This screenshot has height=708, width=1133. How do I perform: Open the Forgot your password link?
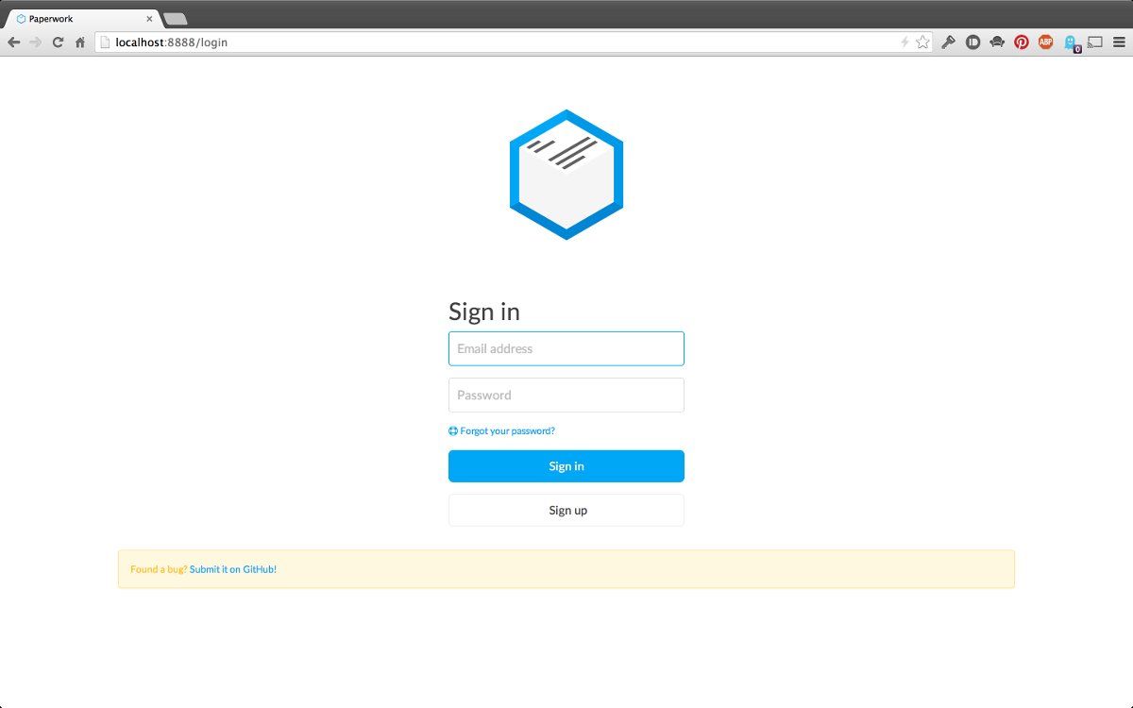tap(507, 431)
